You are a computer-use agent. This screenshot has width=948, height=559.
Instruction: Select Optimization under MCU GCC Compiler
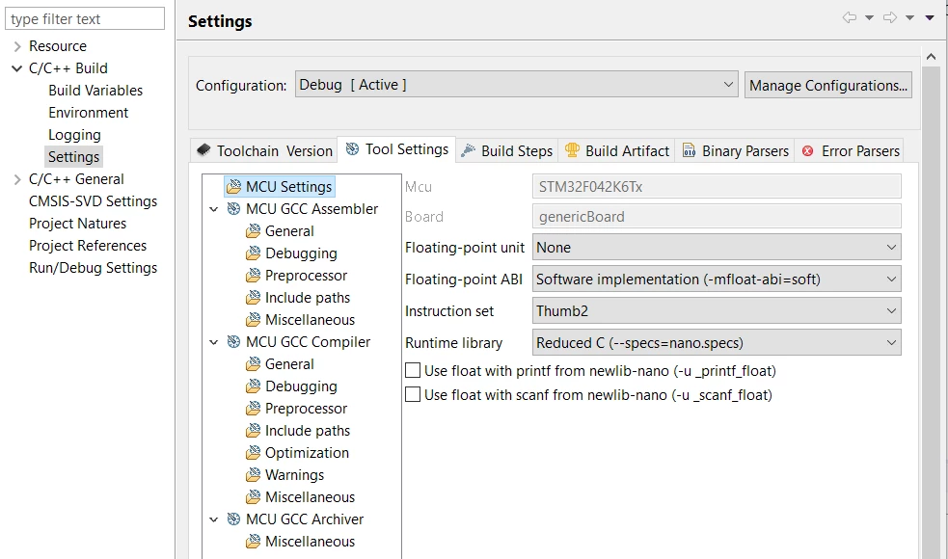click(x=307, y=453)
